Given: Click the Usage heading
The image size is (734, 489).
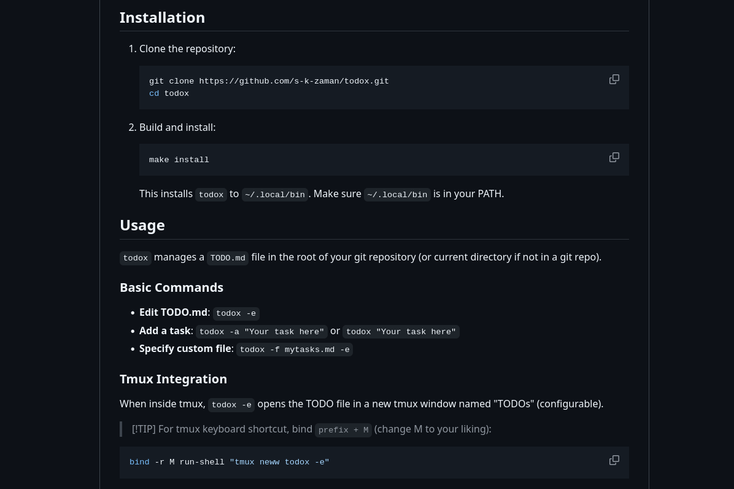Looking at the screenshot, I should [x=142, y=225].
